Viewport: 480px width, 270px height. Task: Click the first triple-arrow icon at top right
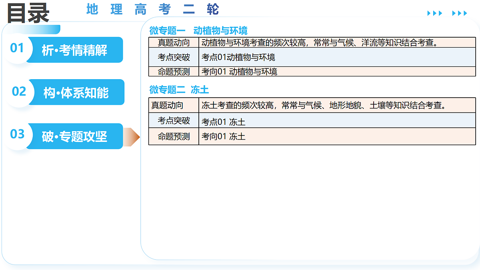[435, 13]
